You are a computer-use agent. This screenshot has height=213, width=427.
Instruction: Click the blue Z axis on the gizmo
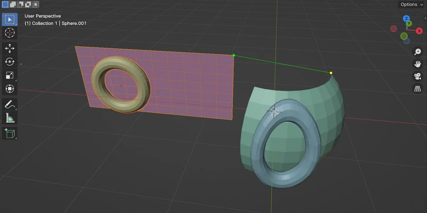[406, 18]
